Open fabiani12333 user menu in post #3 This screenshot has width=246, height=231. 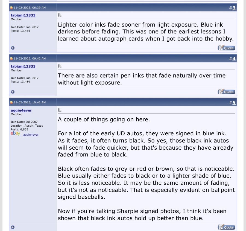[23, 15]
